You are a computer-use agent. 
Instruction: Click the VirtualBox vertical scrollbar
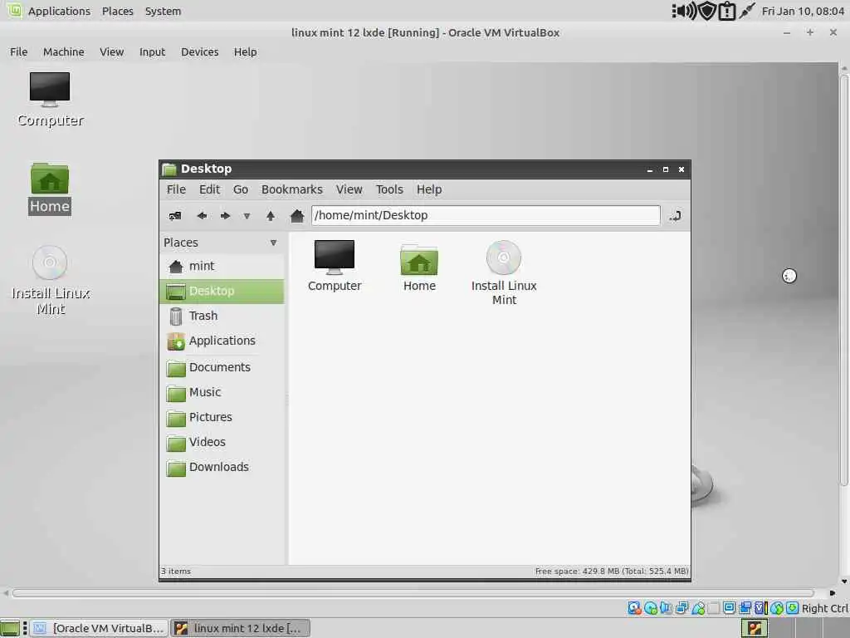tap(844, 279)
